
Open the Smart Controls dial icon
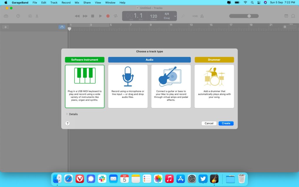pos(30,16)
